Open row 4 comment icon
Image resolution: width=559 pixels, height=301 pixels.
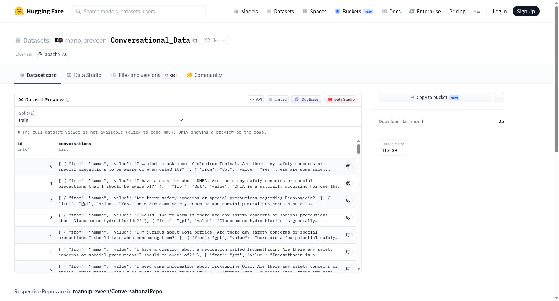(348, 235)
